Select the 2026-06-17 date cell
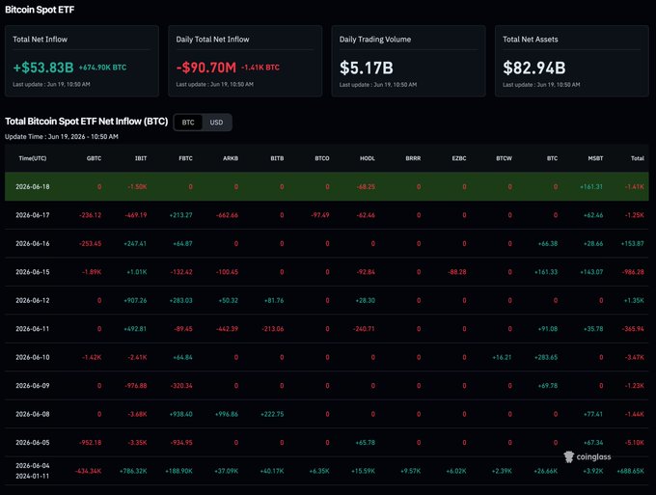The height and width of the screenshot is (495, 656). (33, 215)
